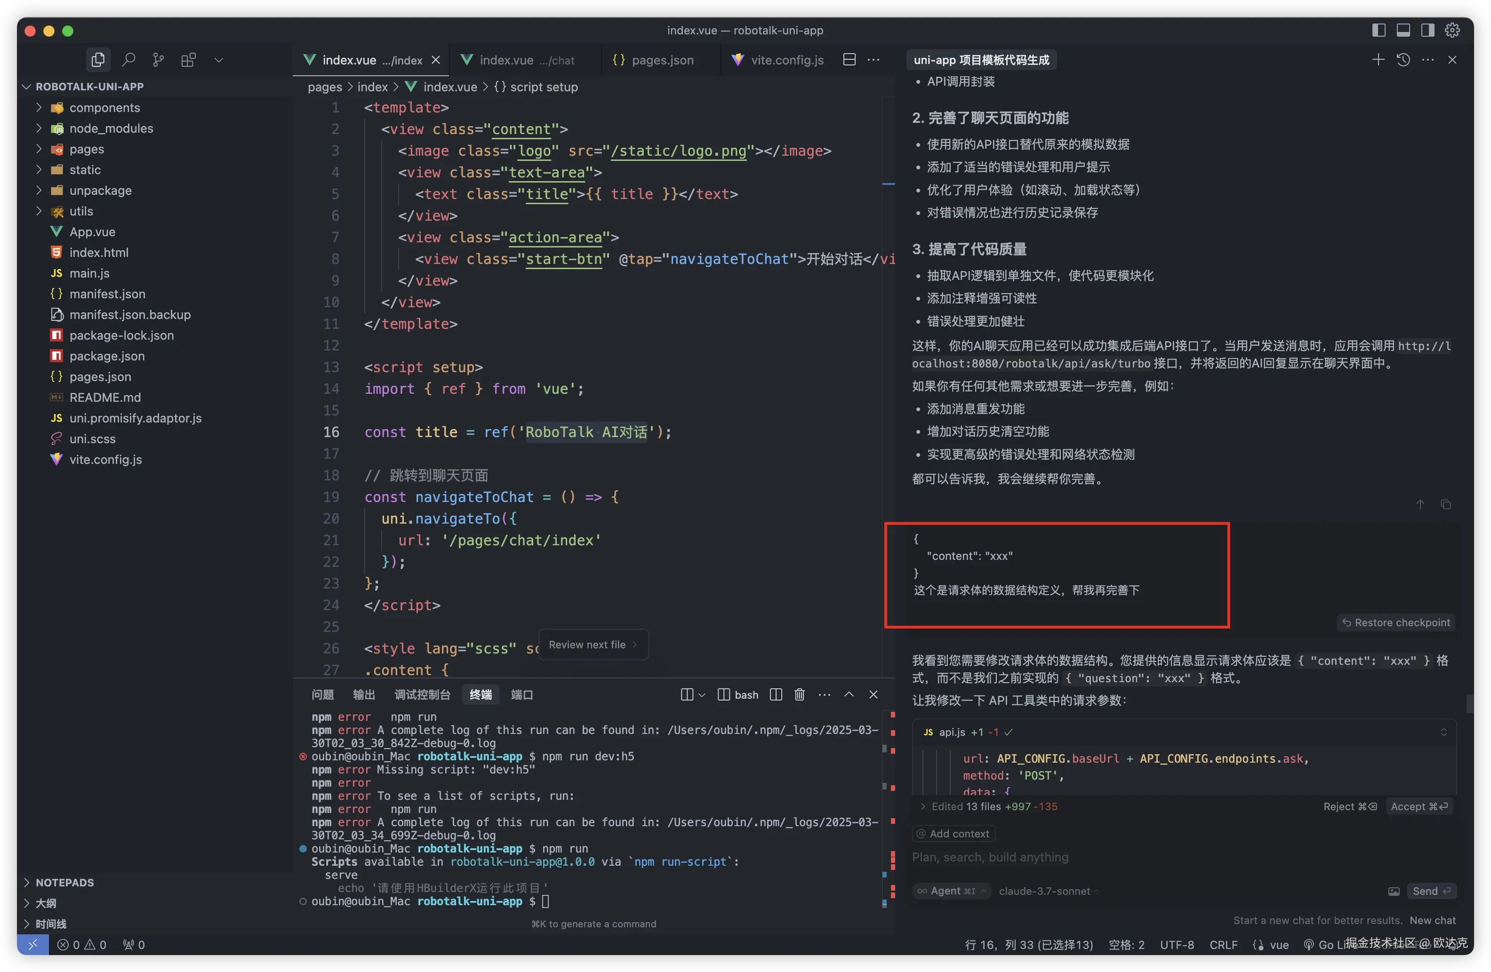Click Restore checkpoint

click(1396, 622)
